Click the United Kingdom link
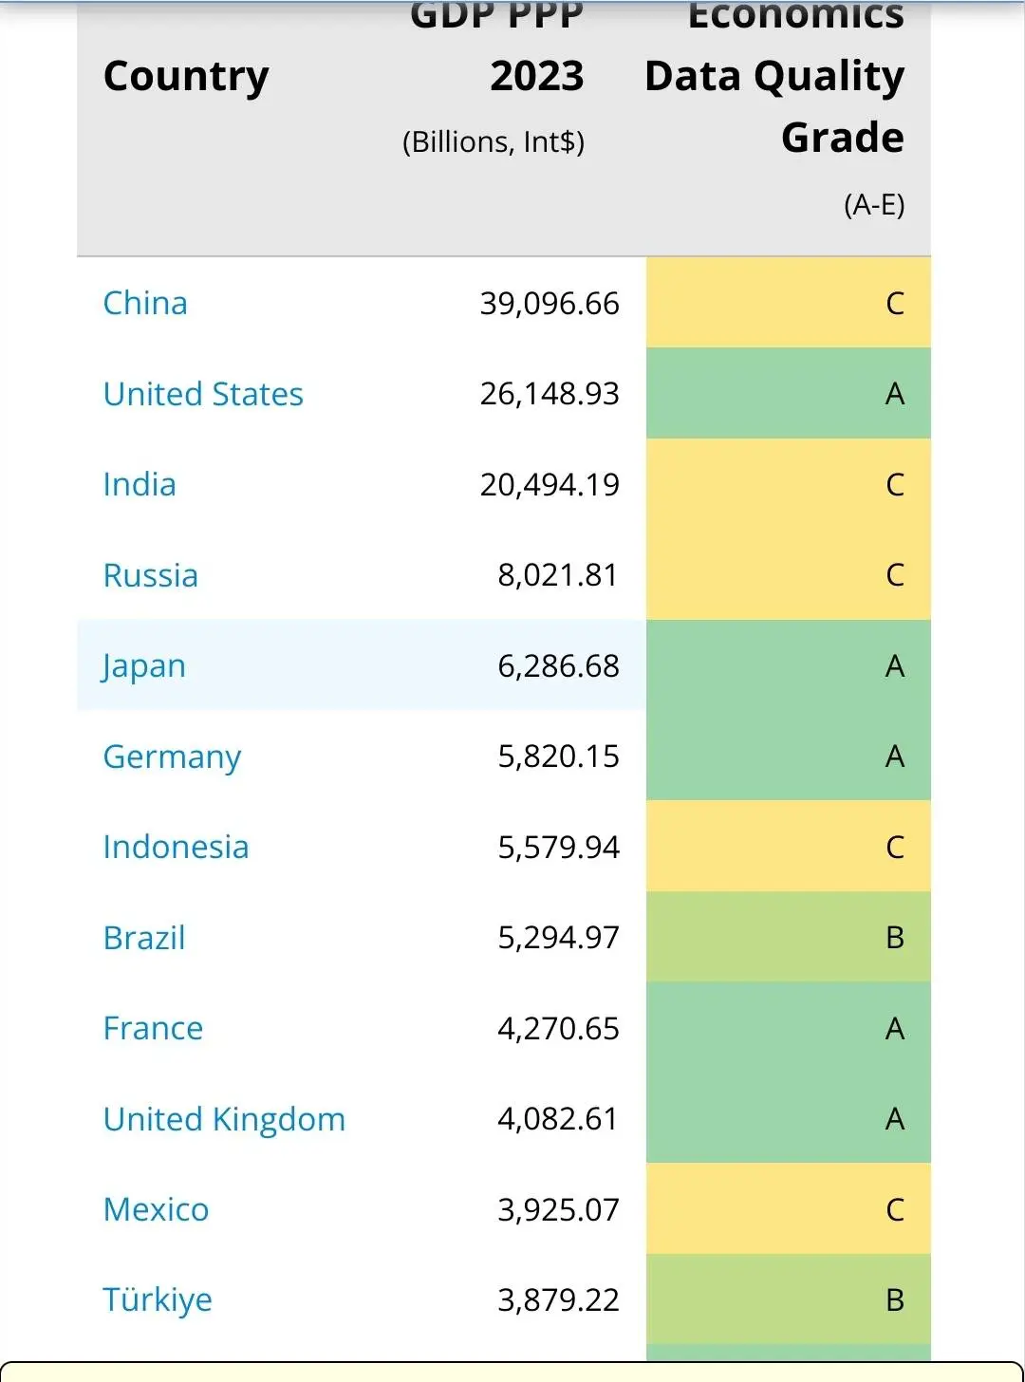The height and width of the screenshot is (1382, 1025). [x=224, y=1119]
